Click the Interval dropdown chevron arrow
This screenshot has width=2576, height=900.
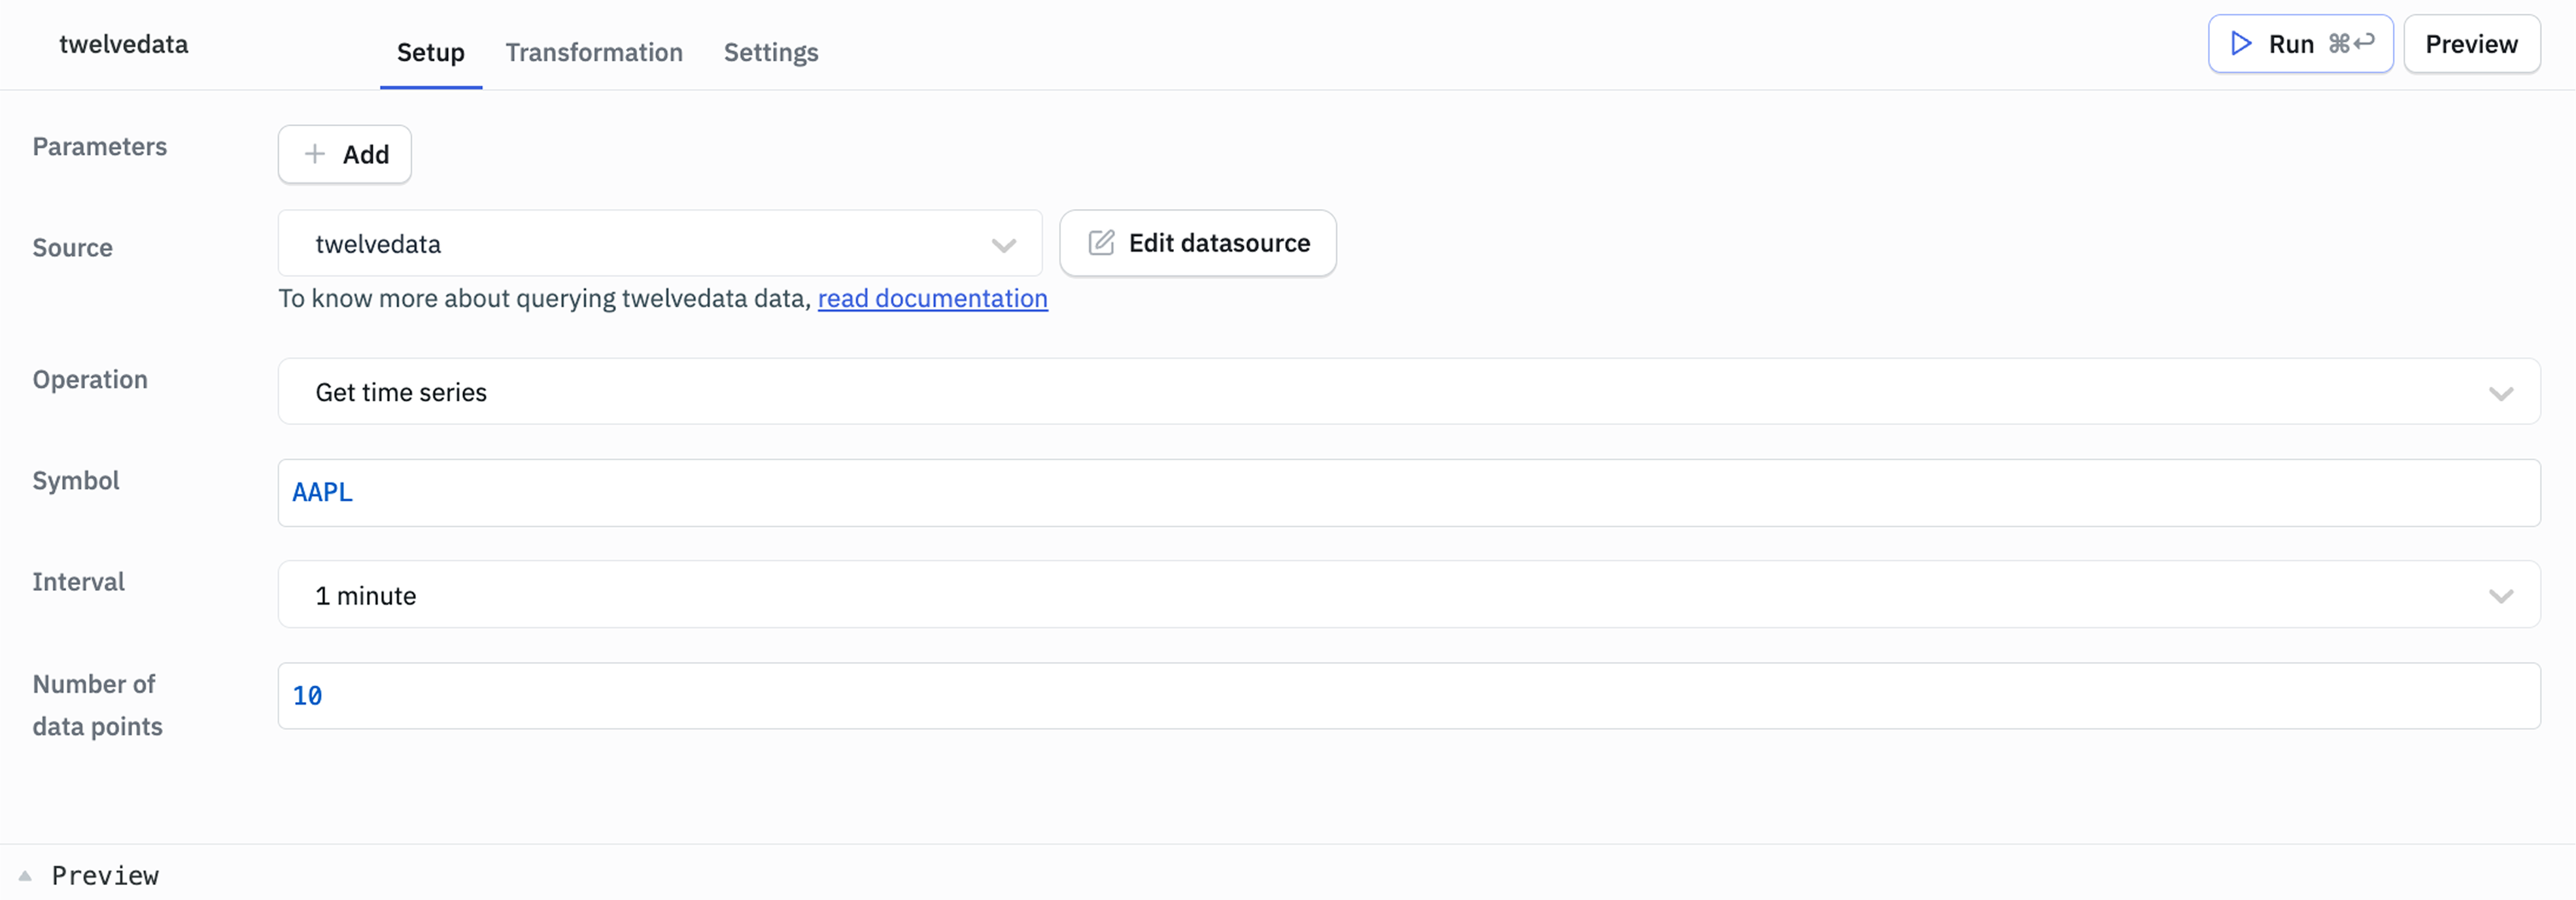pyautogui.click(x=2500, y=596)
